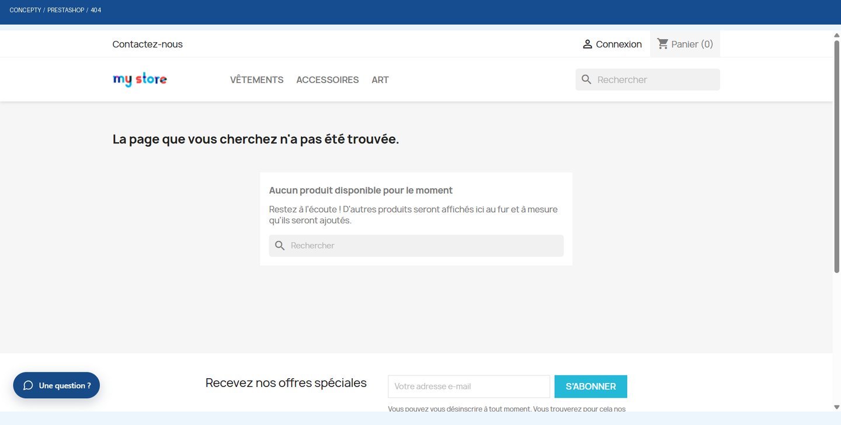Follow the Contactez-nous link
841x425 pixels.
click(x=148, y=44)
